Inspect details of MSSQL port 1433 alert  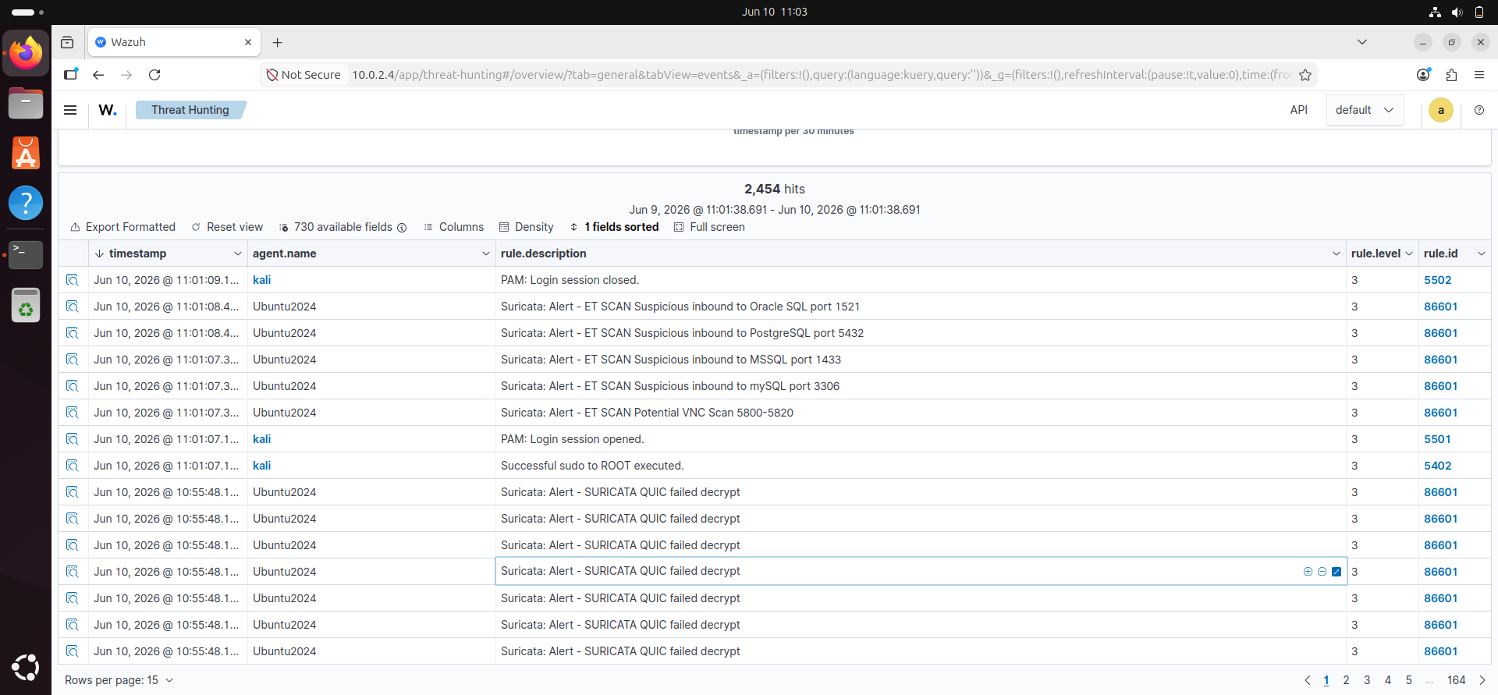[73, 360]
